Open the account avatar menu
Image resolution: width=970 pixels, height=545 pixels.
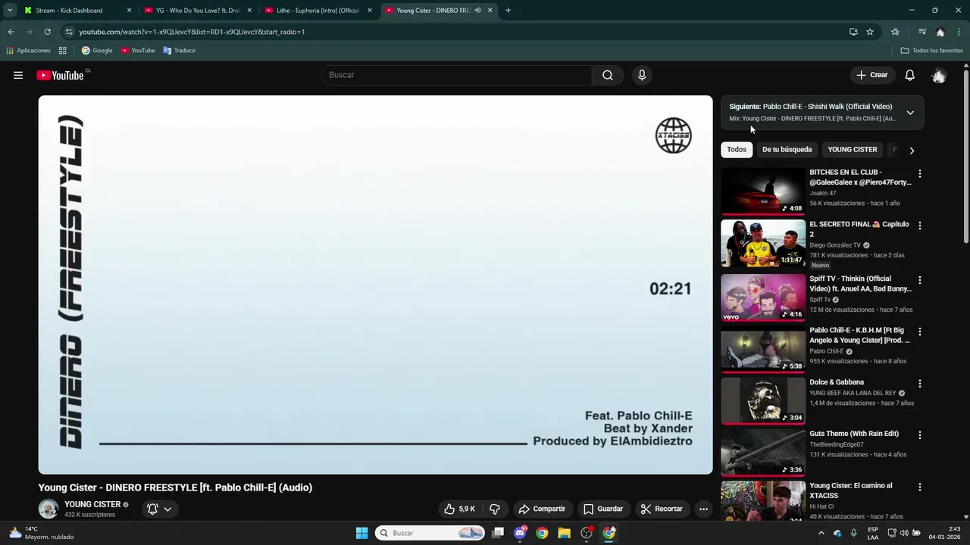(939, 75)
